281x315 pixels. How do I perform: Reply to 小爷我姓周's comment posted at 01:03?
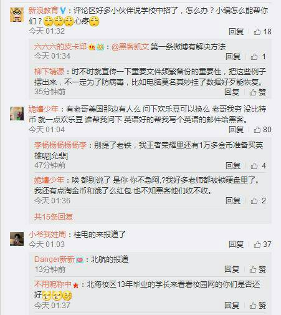click(x=236, y=245)
